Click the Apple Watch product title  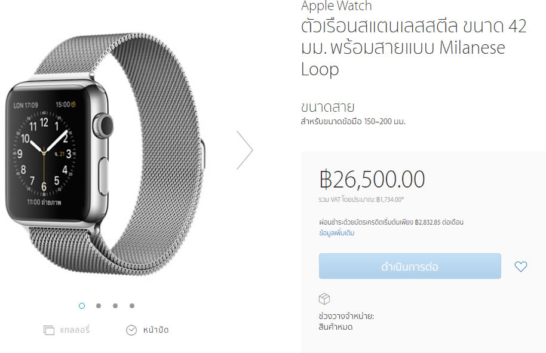(x=336, y=6)
